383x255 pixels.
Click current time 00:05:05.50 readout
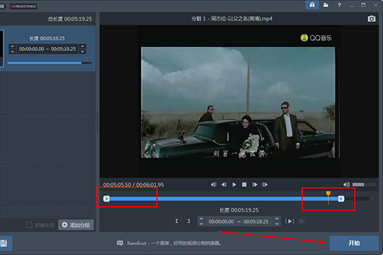pos(117,185)
